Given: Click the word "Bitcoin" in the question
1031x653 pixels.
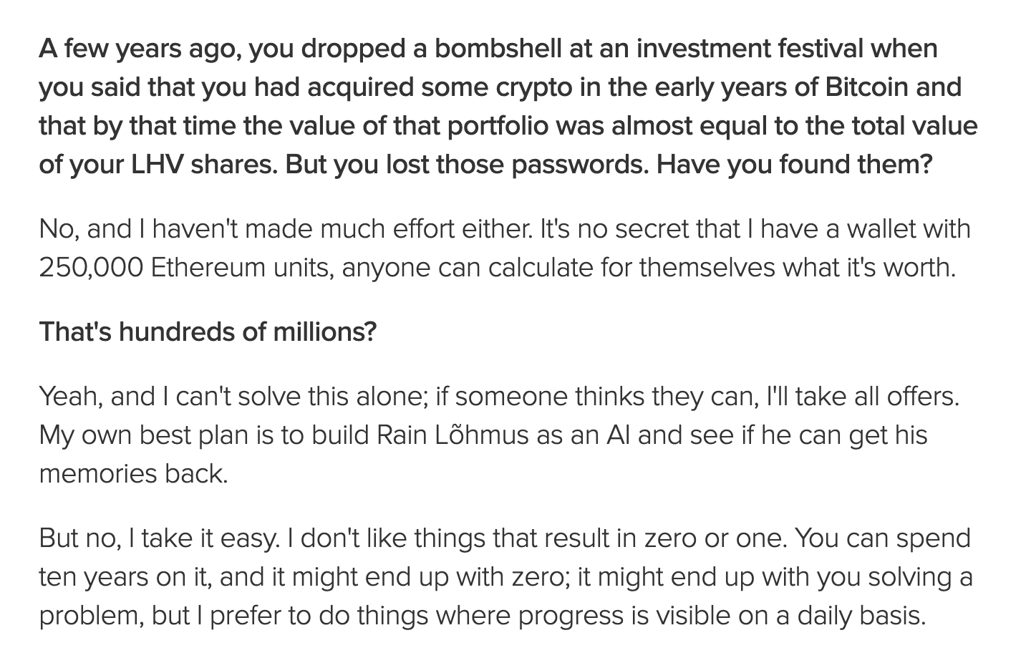Looking at the screenshot, I should (x=866, y=87).
